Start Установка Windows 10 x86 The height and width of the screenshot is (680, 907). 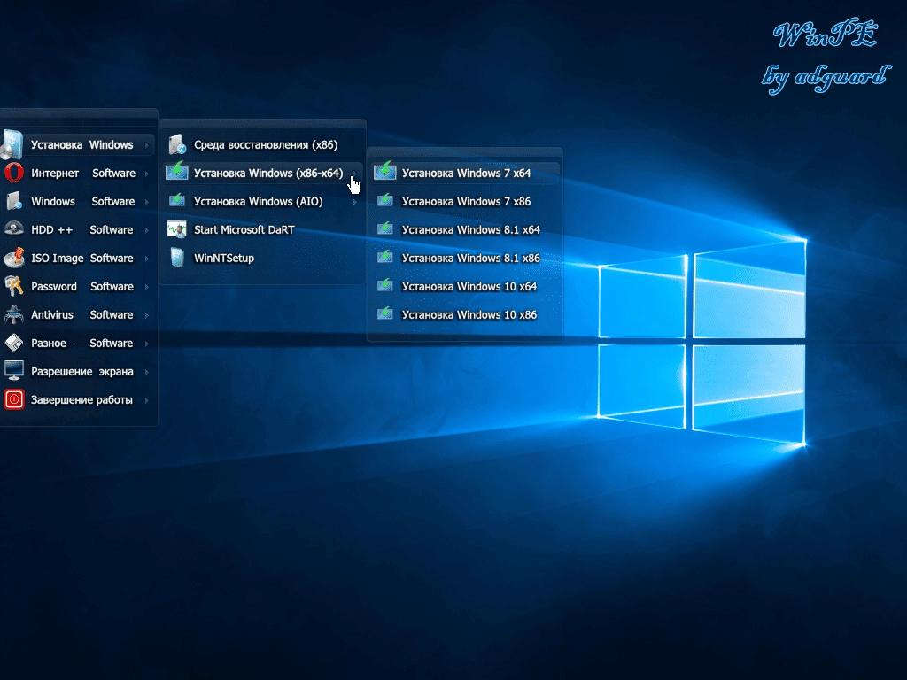[x=465, y=314]
